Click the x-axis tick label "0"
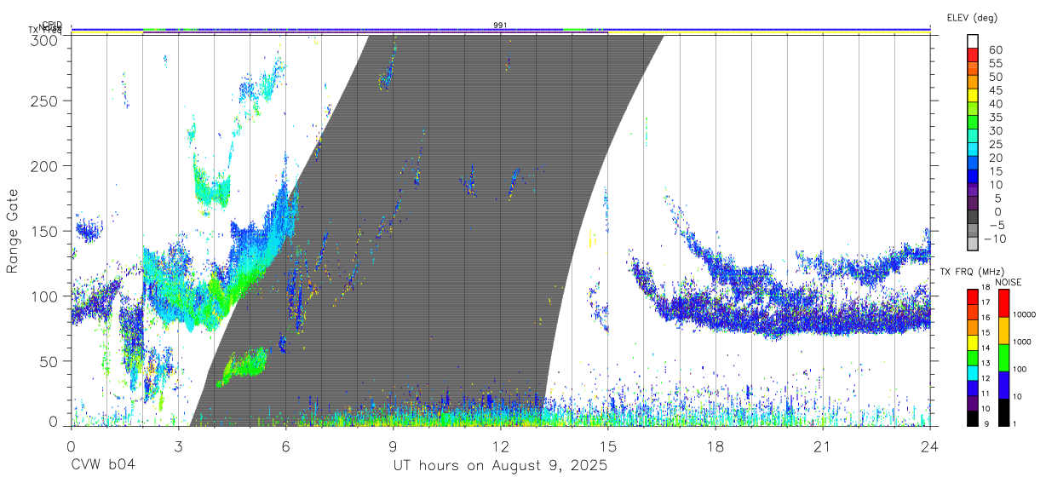This screenshot has height=483, width=1046. tap(71, 445)
